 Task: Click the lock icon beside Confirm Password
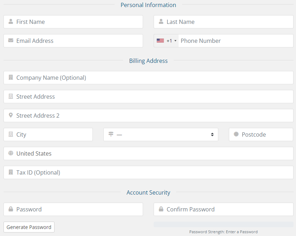[161, 209]
